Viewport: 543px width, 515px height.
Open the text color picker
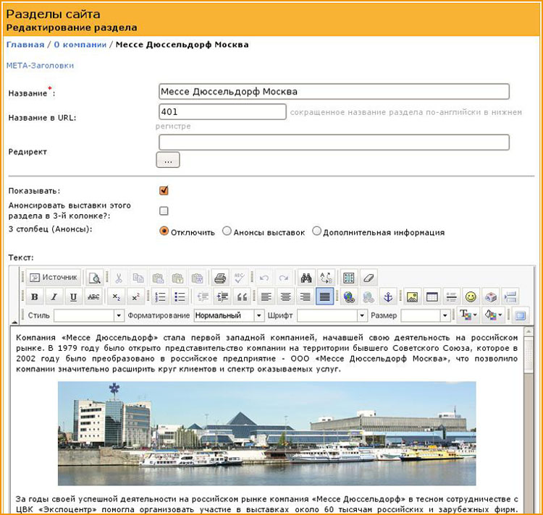(468, 315)
